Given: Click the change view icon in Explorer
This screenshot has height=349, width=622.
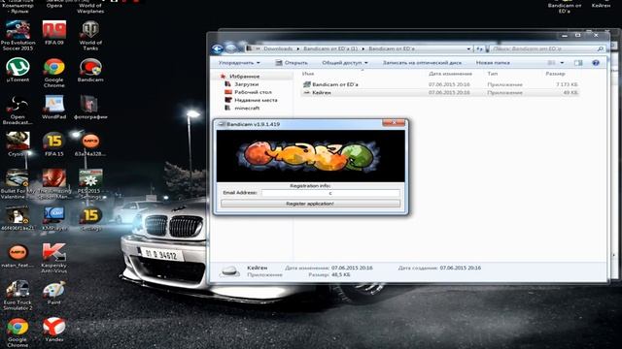Looking at the screenshot, I should [551, 62].
